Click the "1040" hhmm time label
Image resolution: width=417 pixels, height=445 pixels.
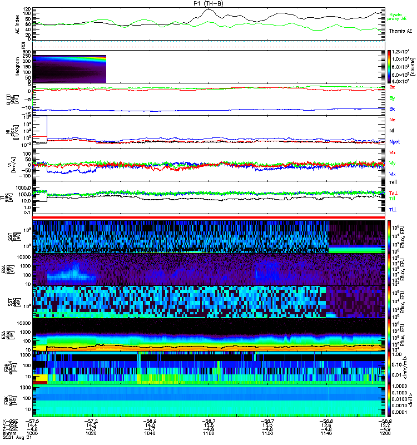click(150, 433)
